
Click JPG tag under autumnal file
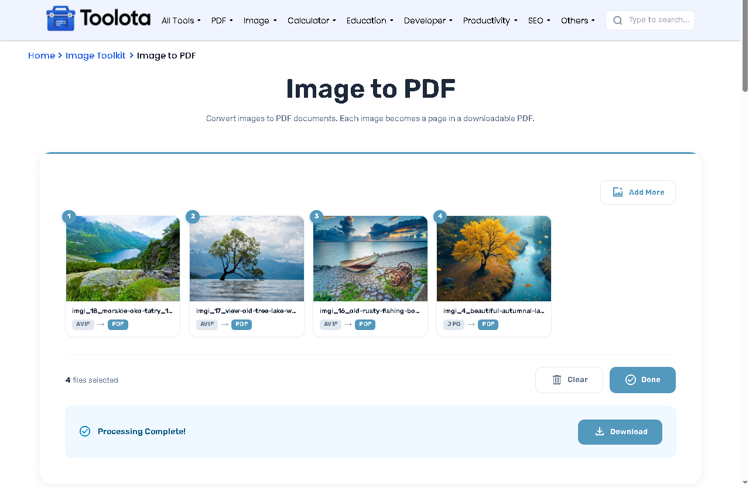[x=454, y=324]
